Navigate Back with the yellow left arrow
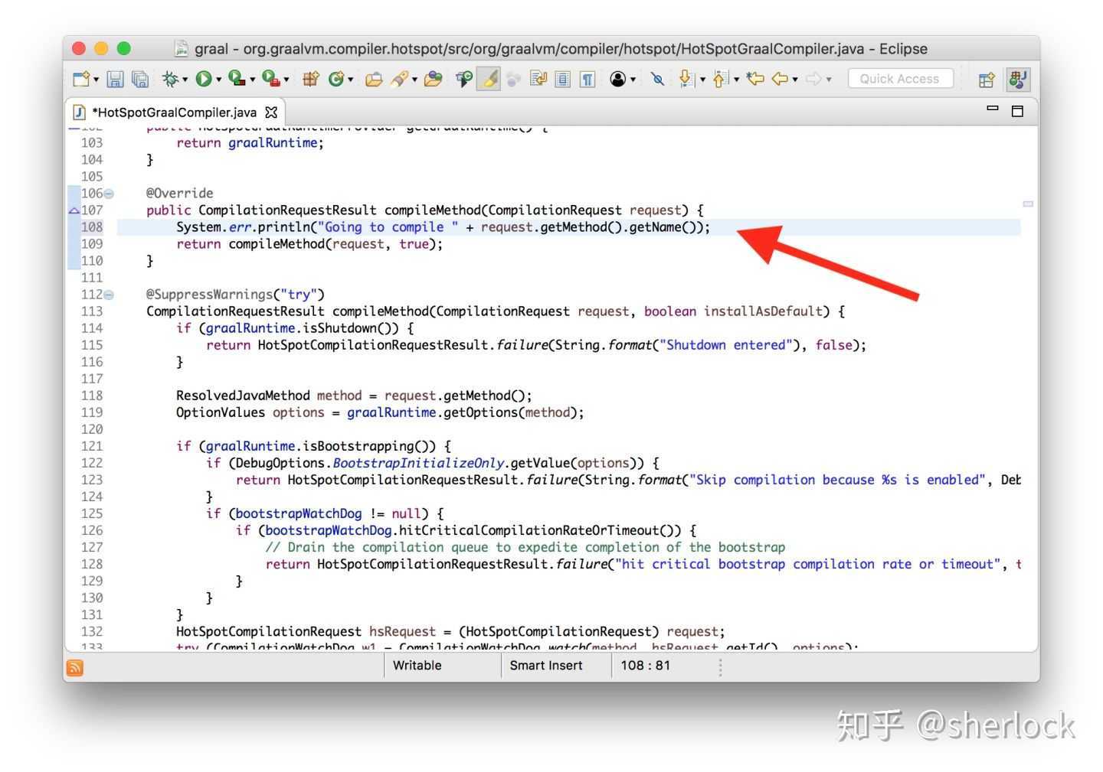Screen dimensions: 1103x772 [781, 79]
